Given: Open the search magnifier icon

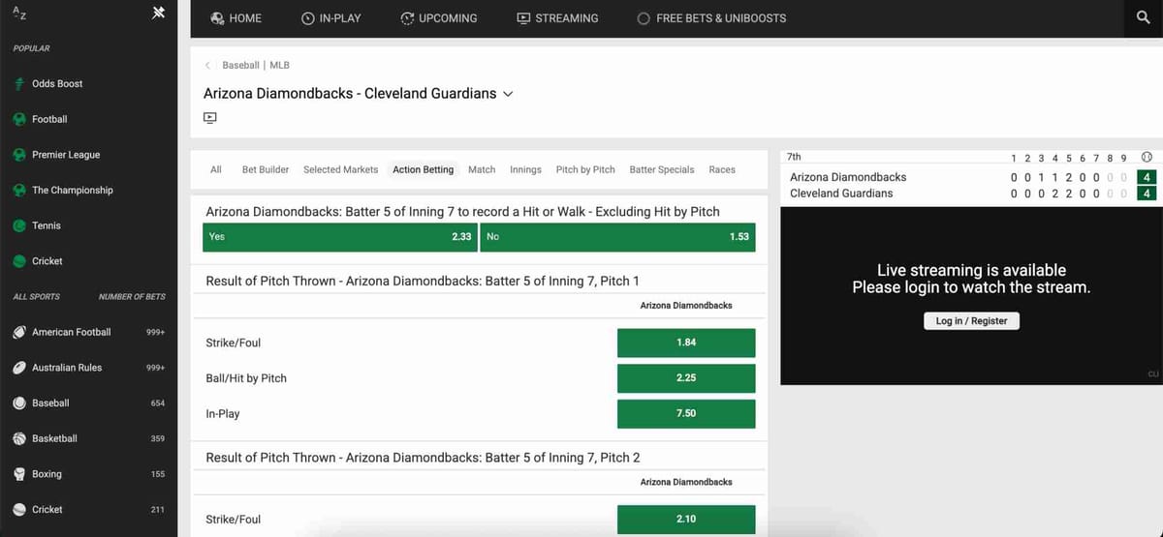Looking at the screenshot, I should (1144, 18).
